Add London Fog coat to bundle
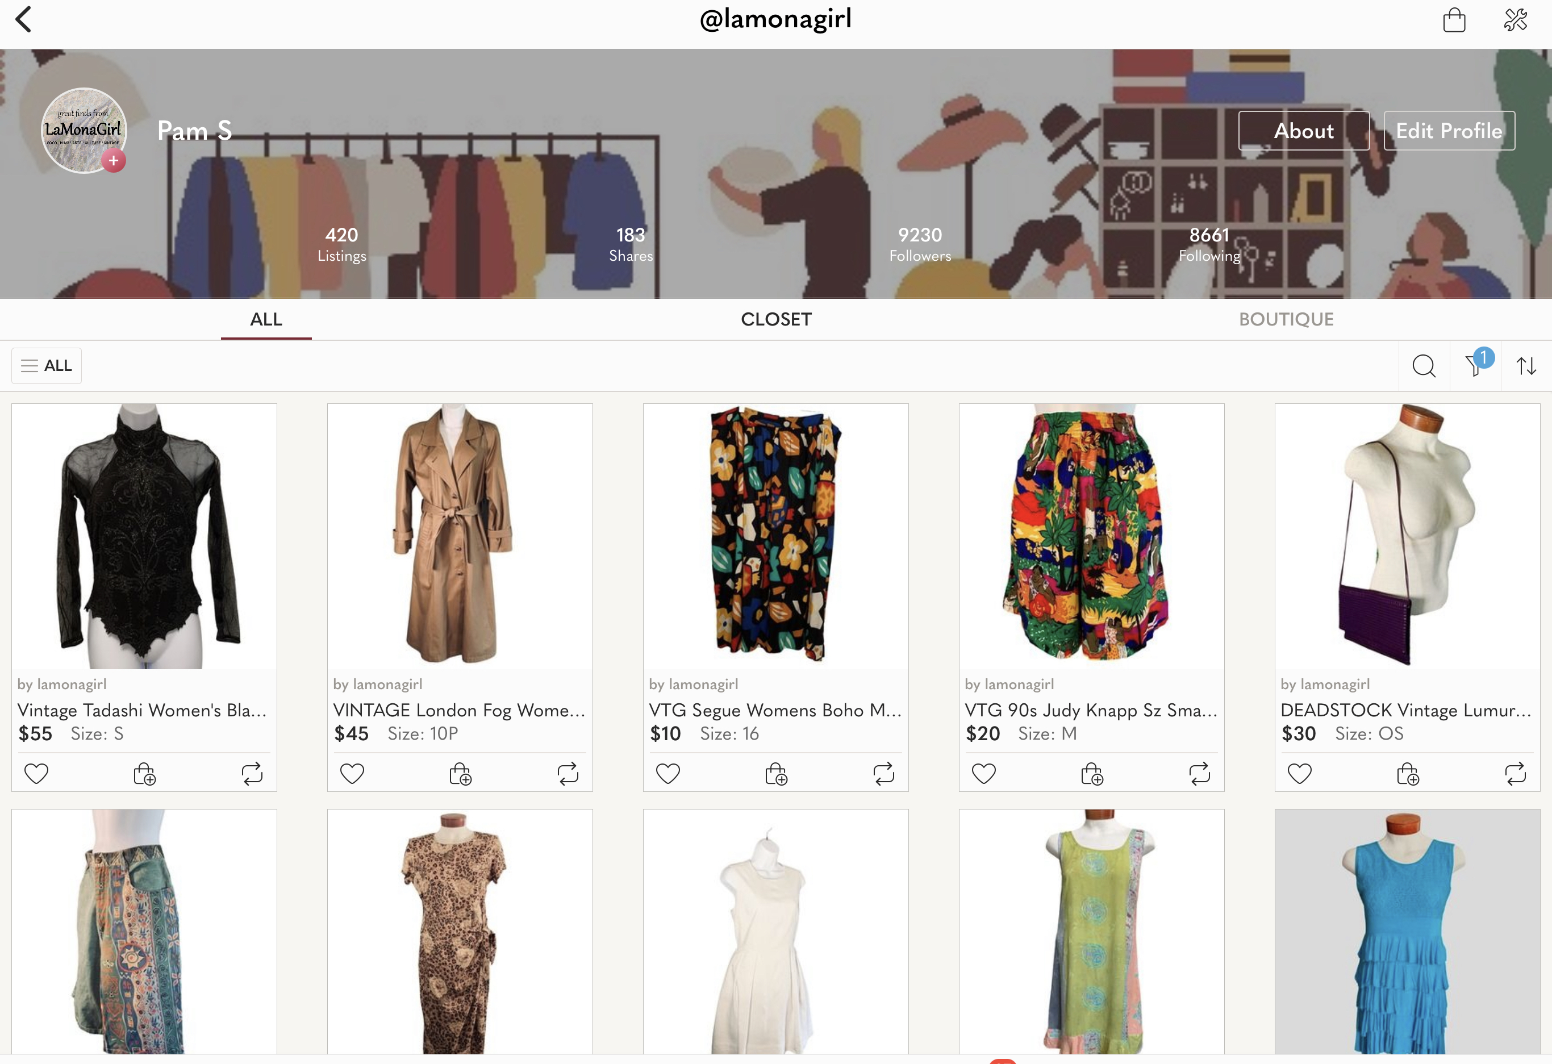Viewport: 1552px width, 1064px height. pos(460,774)
